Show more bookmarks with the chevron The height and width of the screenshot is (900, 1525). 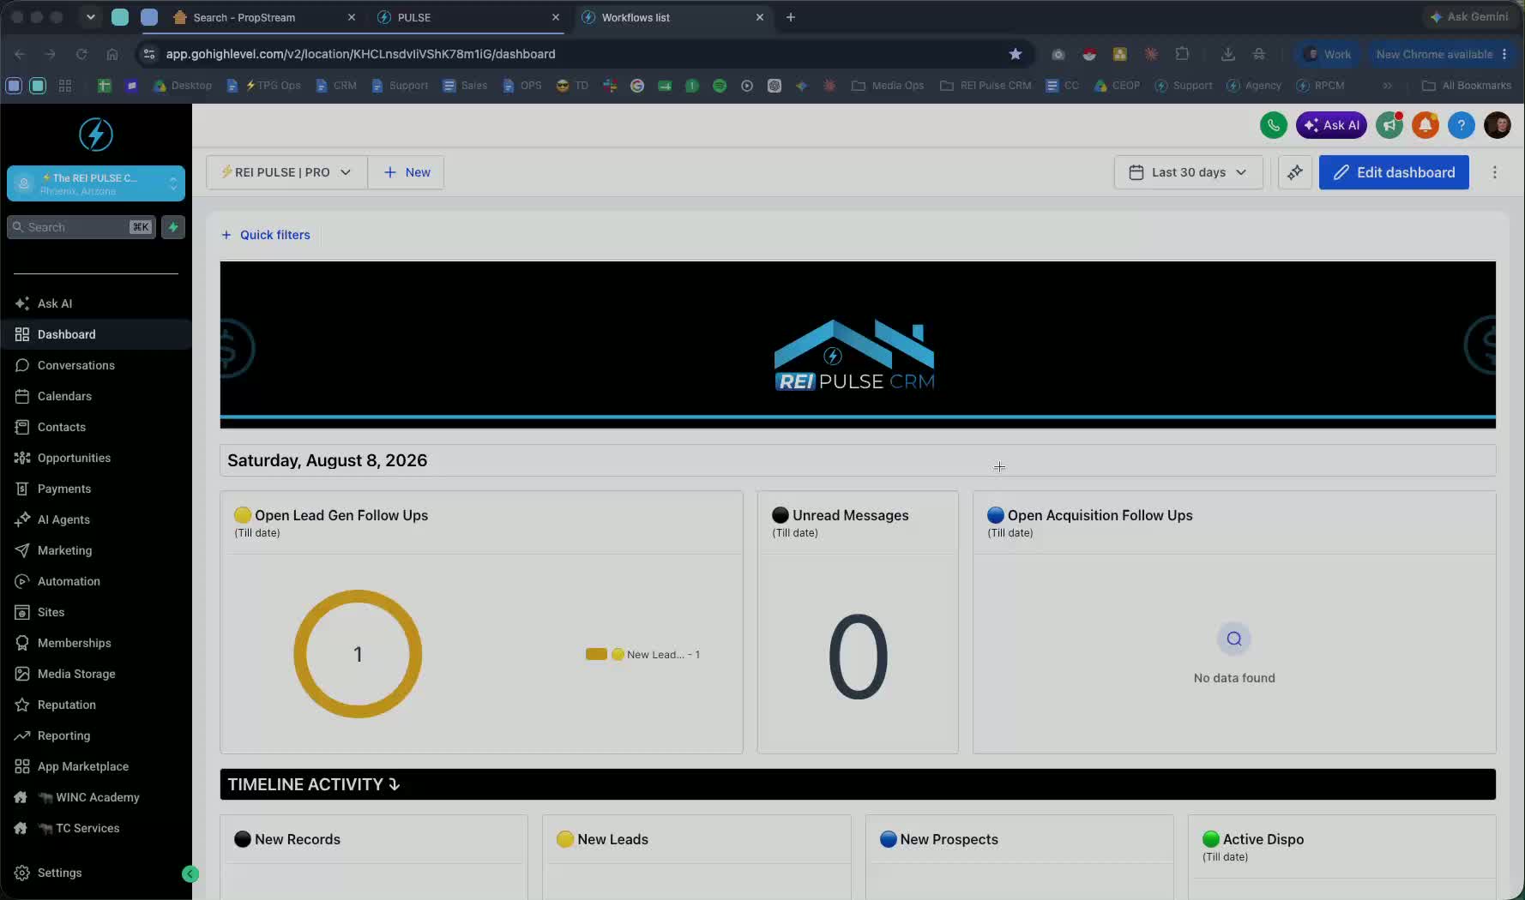coord(1387,86)
